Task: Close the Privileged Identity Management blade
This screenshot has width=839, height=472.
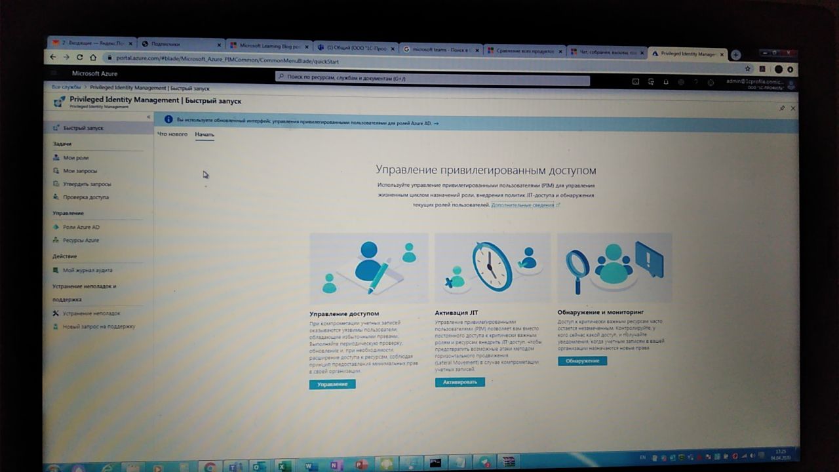Action: 793,108
